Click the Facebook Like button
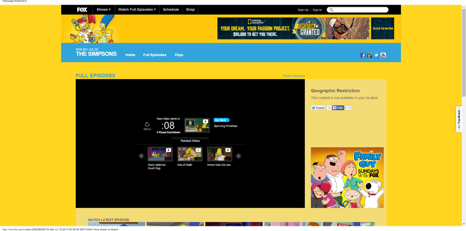This screenshot has width=466, height=231. 338,108
